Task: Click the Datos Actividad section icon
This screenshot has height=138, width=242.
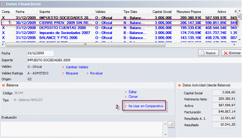Action: coord(179,85)
